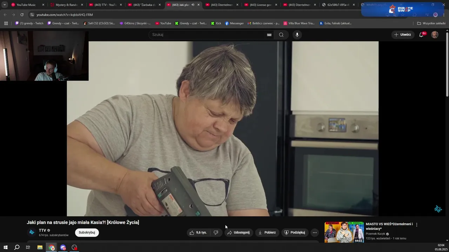Open Windows taskbar search
This screenshot has height=252, width=449.
[17, 247]
